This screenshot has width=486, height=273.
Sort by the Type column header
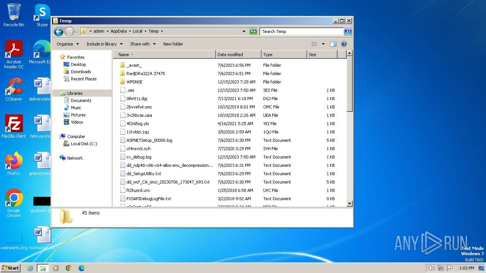click(284, 55)
